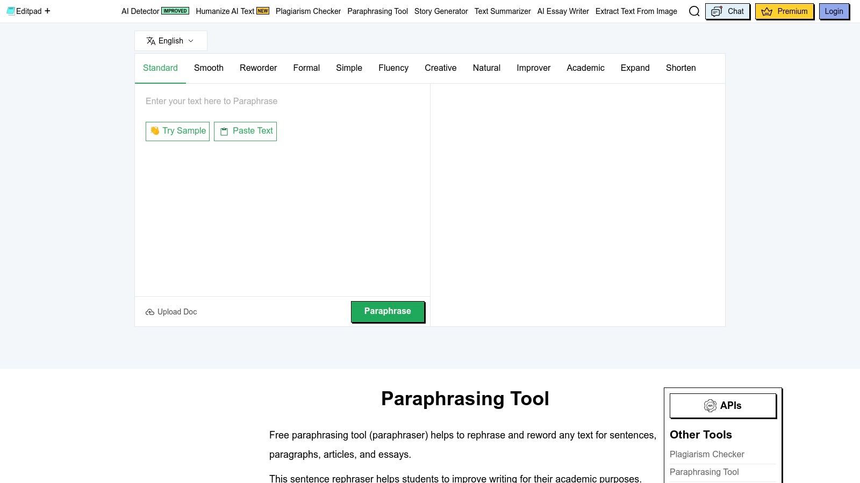Open the English language dropdown
This screenshot has height=483, width=860.
[x=170, y=40]
